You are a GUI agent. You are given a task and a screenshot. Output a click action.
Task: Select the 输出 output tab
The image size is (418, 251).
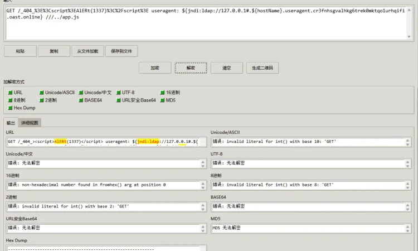point(11,123)
